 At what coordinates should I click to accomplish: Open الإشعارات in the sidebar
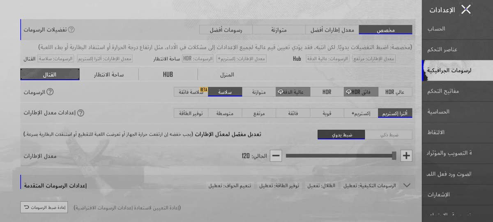click(457, 194)
